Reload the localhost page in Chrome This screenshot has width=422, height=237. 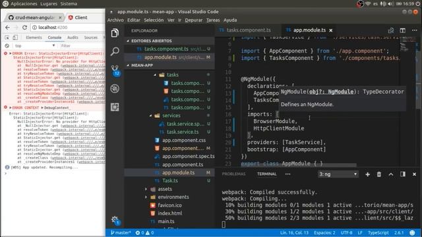pos(24,28)
